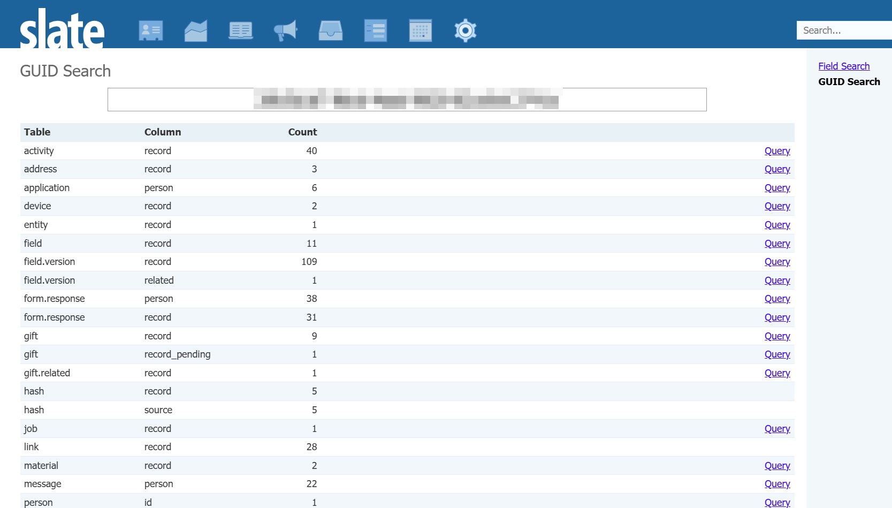Open the Queries list icon
This screenshot has height=508, width=892.
[376, 31]
